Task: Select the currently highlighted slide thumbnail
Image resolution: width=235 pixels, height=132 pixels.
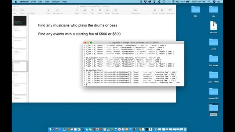Action: click(20, 66)
